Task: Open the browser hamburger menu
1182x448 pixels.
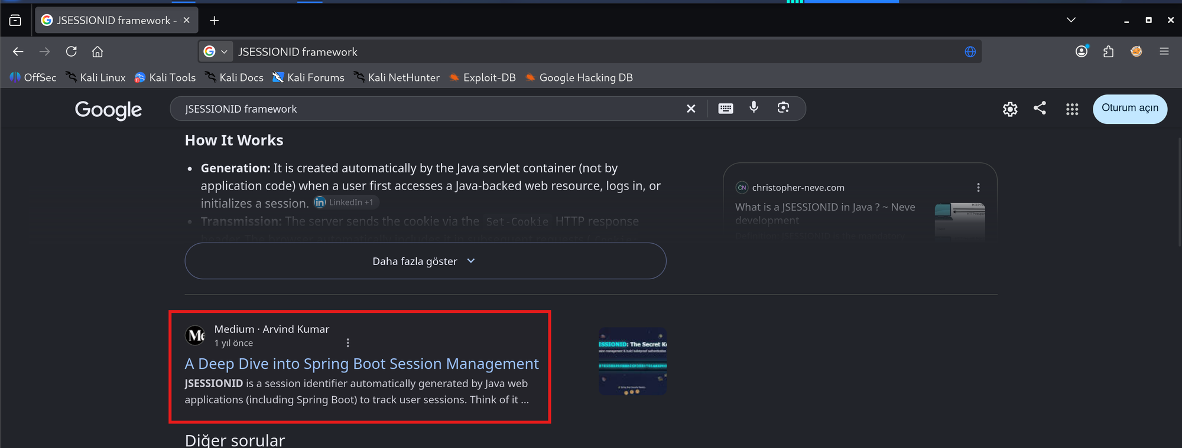Action: pyautogui.click(x=1164, y=52)
